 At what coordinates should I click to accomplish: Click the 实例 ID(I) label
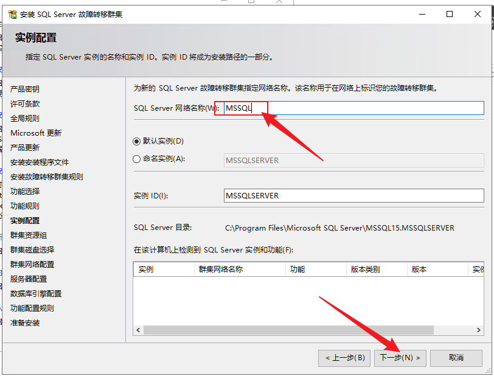[x=151, y=196]
